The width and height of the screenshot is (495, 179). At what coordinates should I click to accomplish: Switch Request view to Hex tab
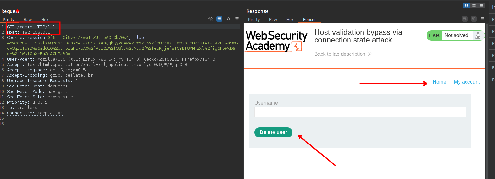click(45, 20)
